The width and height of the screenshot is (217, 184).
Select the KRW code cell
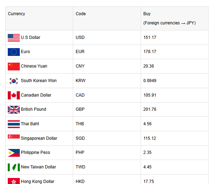point(81,81)
